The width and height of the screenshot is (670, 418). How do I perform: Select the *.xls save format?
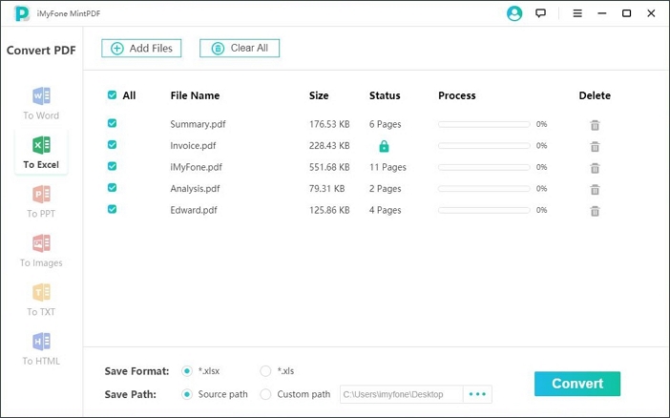pos(265,371)
